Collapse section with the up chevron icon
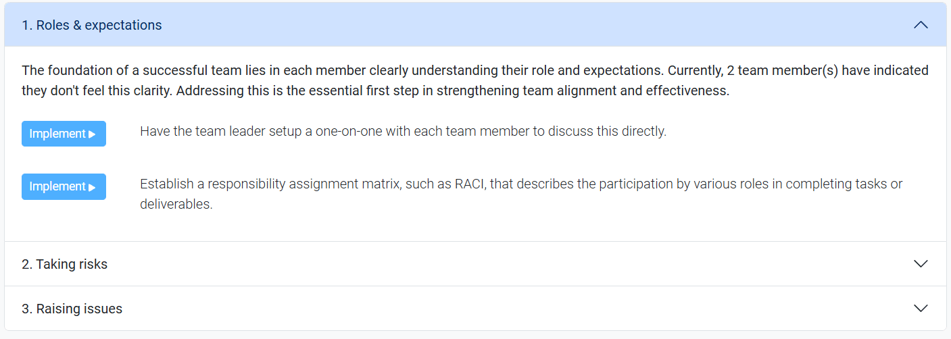 point(921,26)
